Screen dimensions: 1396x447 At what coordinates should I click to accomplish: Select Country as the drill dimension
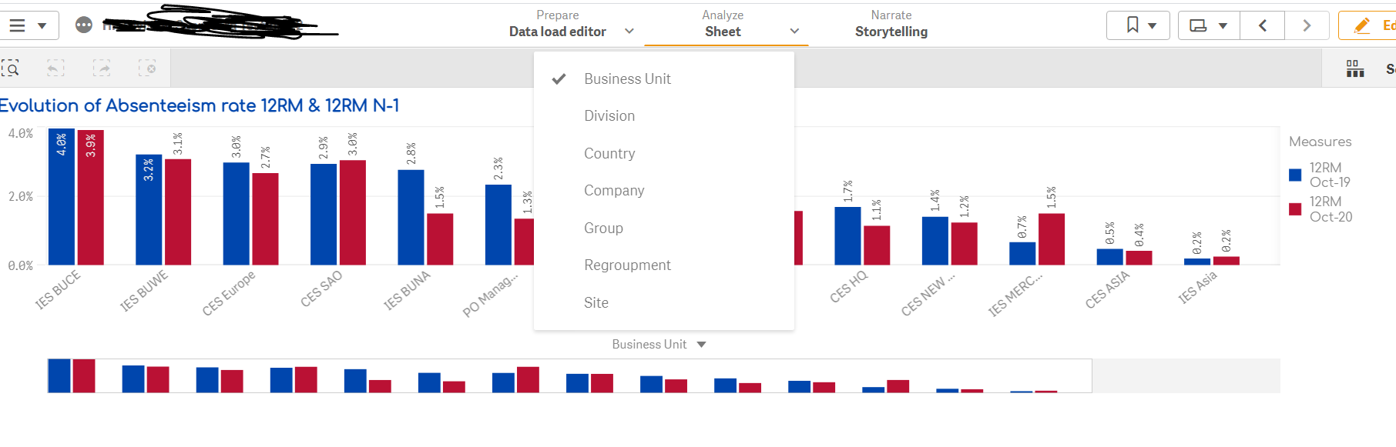tap(609, 153)
